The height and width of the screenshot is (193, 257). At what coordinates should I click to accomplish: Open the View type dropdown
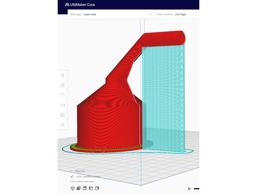pos(111,14)
